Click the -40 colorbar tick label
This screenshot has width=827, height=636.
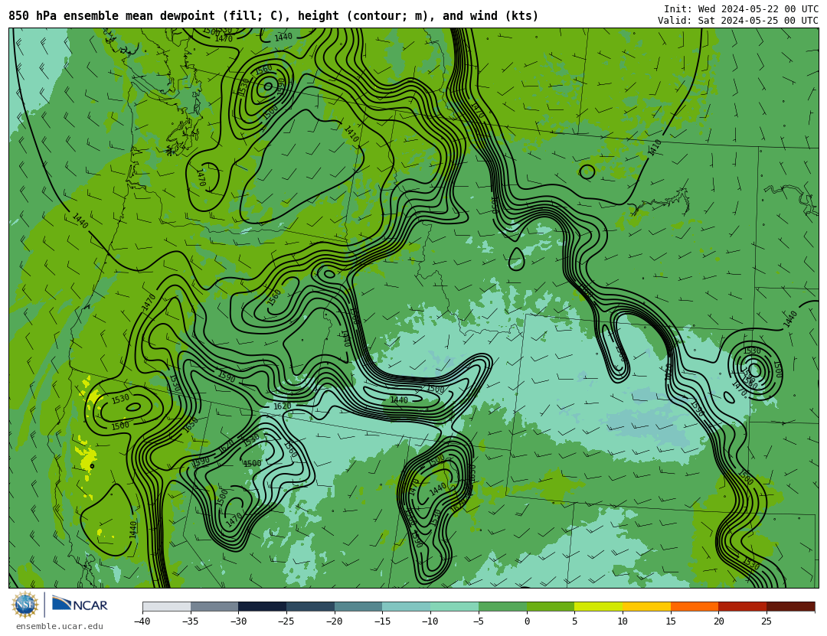[x=142, y=621]
